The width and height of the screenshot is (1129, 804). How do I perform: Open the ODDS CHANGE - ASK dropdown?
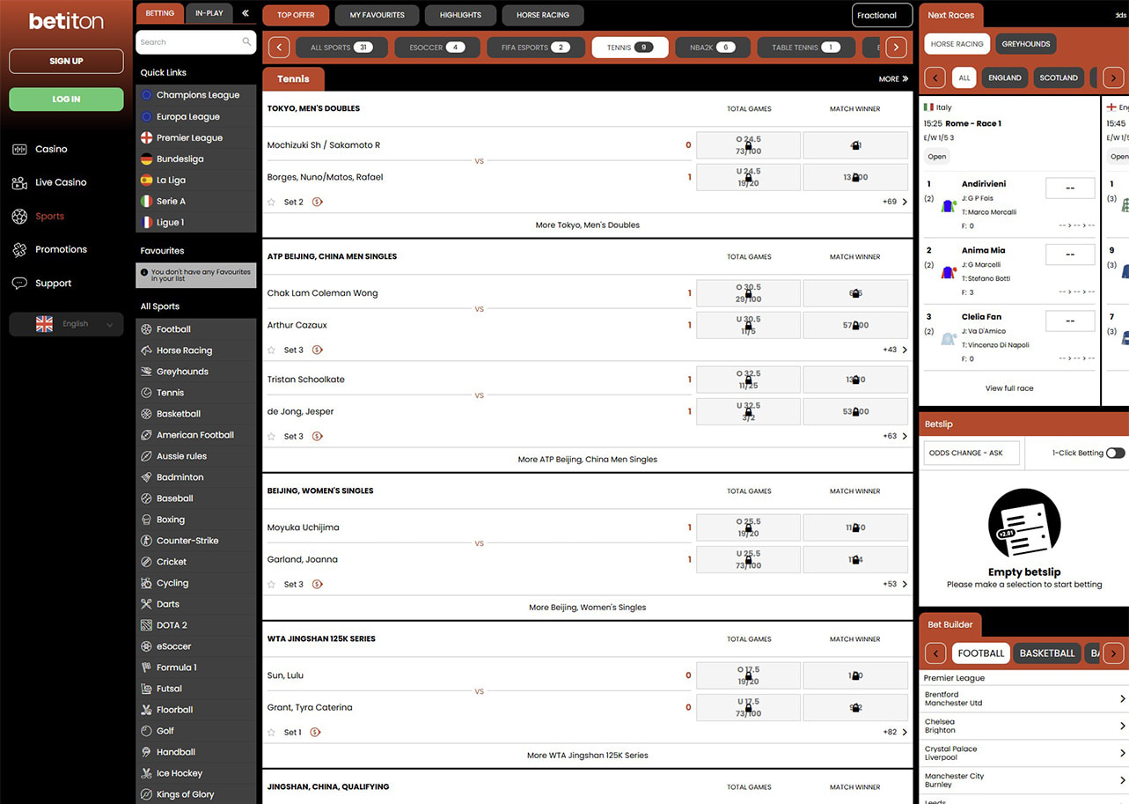tap(971, 453)
